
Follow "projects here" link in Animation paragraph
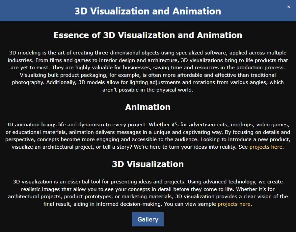[x=266, y=147]
